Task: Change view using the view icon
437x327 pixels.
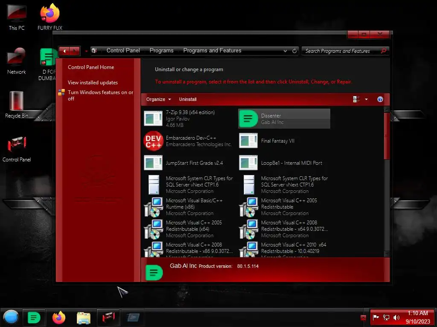Action: point(356,99)
